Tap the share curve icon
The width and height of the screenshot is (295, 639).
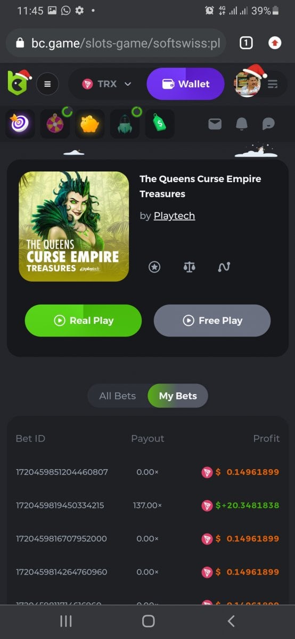pyautogui.click(x=224, y=267)
